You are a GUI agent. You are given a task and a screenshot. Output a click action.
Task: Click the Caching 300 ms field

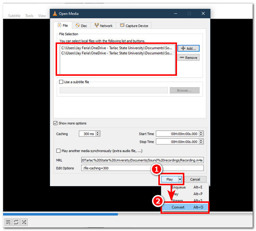pos(87,134)
